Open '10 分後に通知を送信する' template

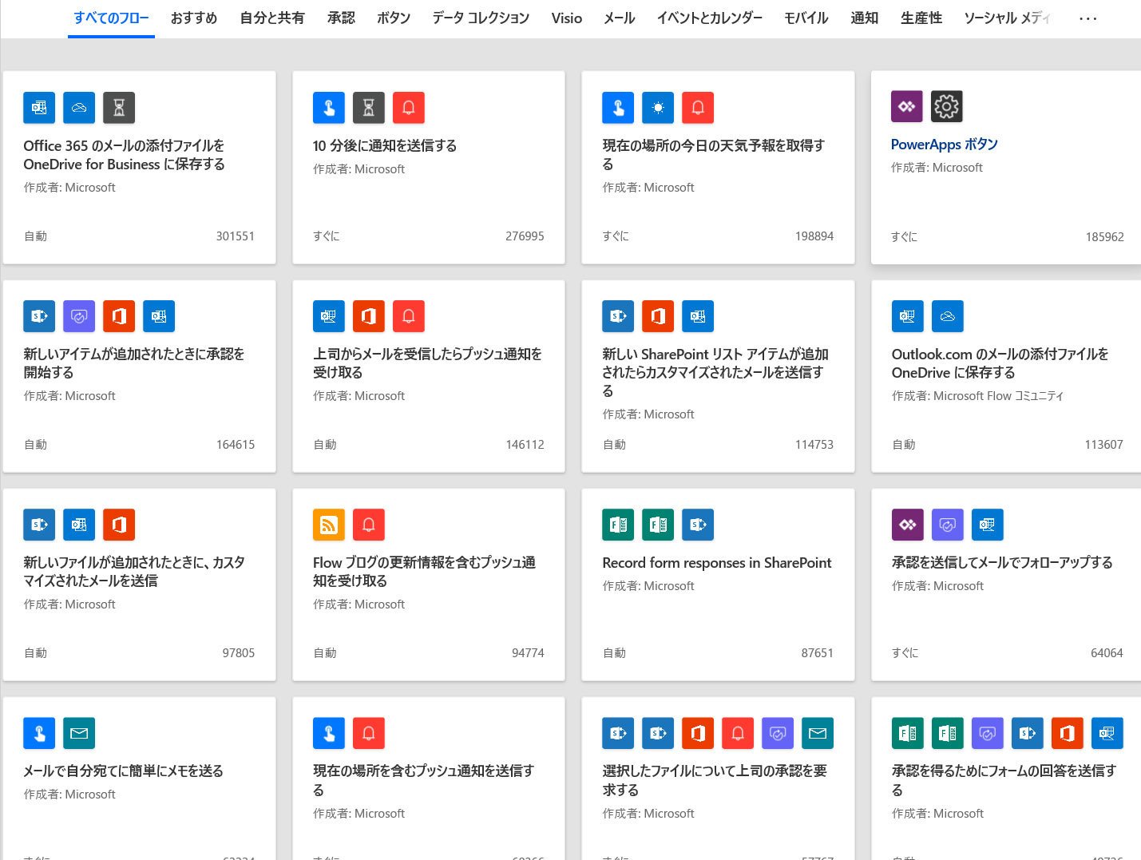coord(385,145)
